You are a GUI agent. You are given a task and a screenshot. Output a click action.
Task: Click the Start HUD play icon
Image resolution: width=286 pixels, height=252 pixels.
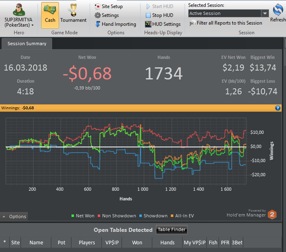pos(148,7)
